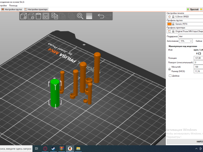Click the Delete selected model icon
This screenshot has height=152, width=203.
click(x=31, y=16)
